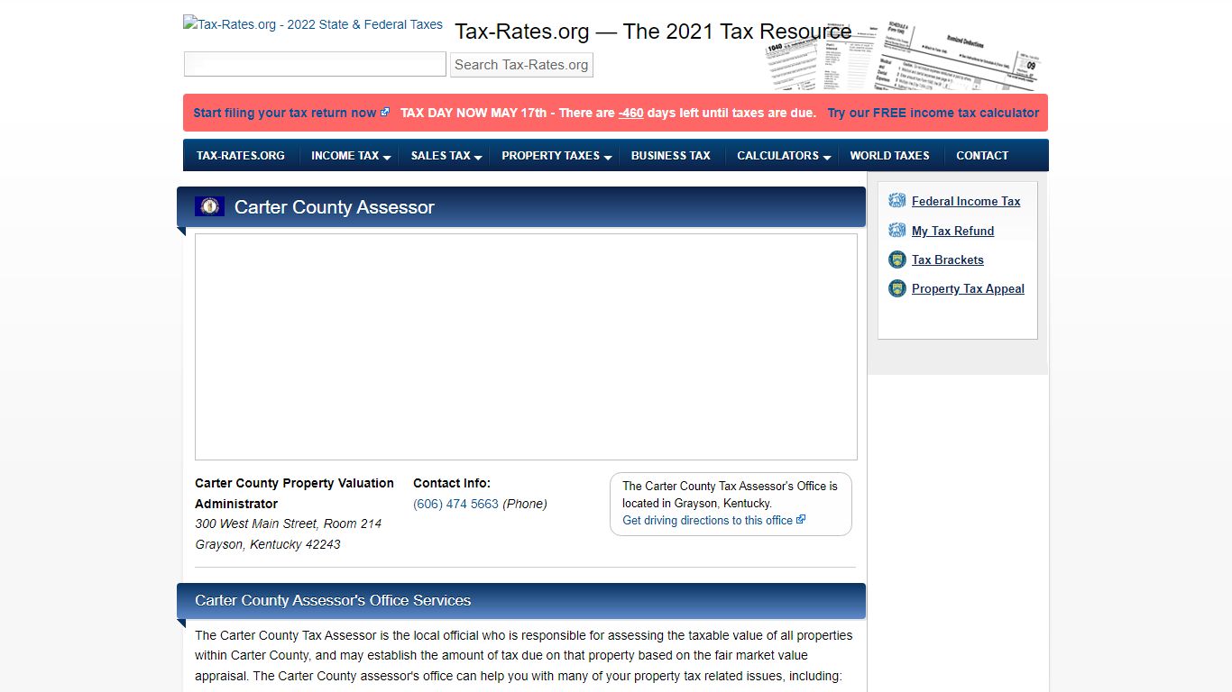This screenshot has width=1232, height=692.
Task: Click the Property Tax Appeal seal icon
Action: click(x=896, y=288)
